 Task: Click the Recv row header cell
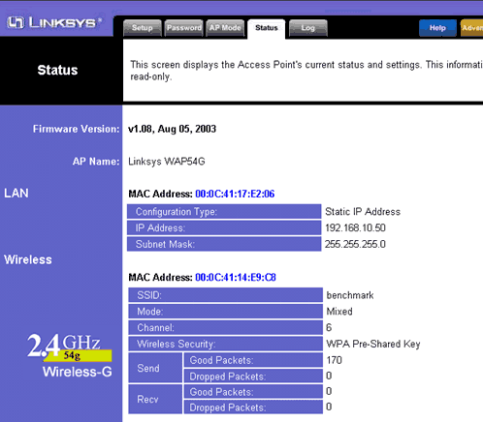[x=155, y=399]
